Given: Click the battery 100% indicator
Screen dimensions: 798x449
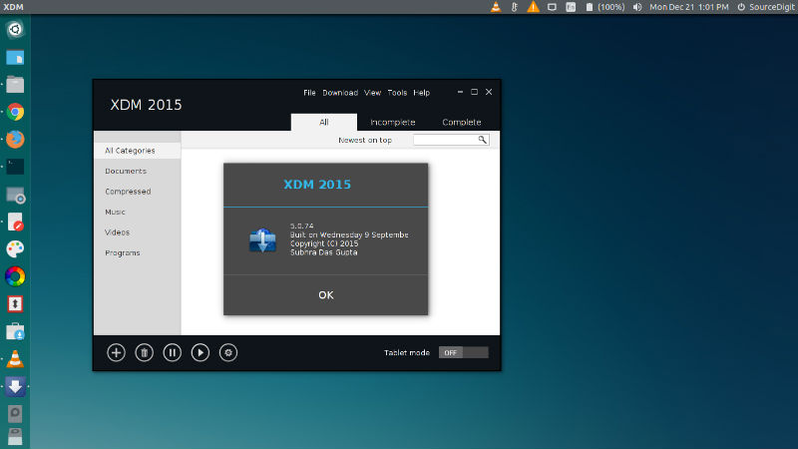Looking at the screenshot, I should (x=604, y=7).
